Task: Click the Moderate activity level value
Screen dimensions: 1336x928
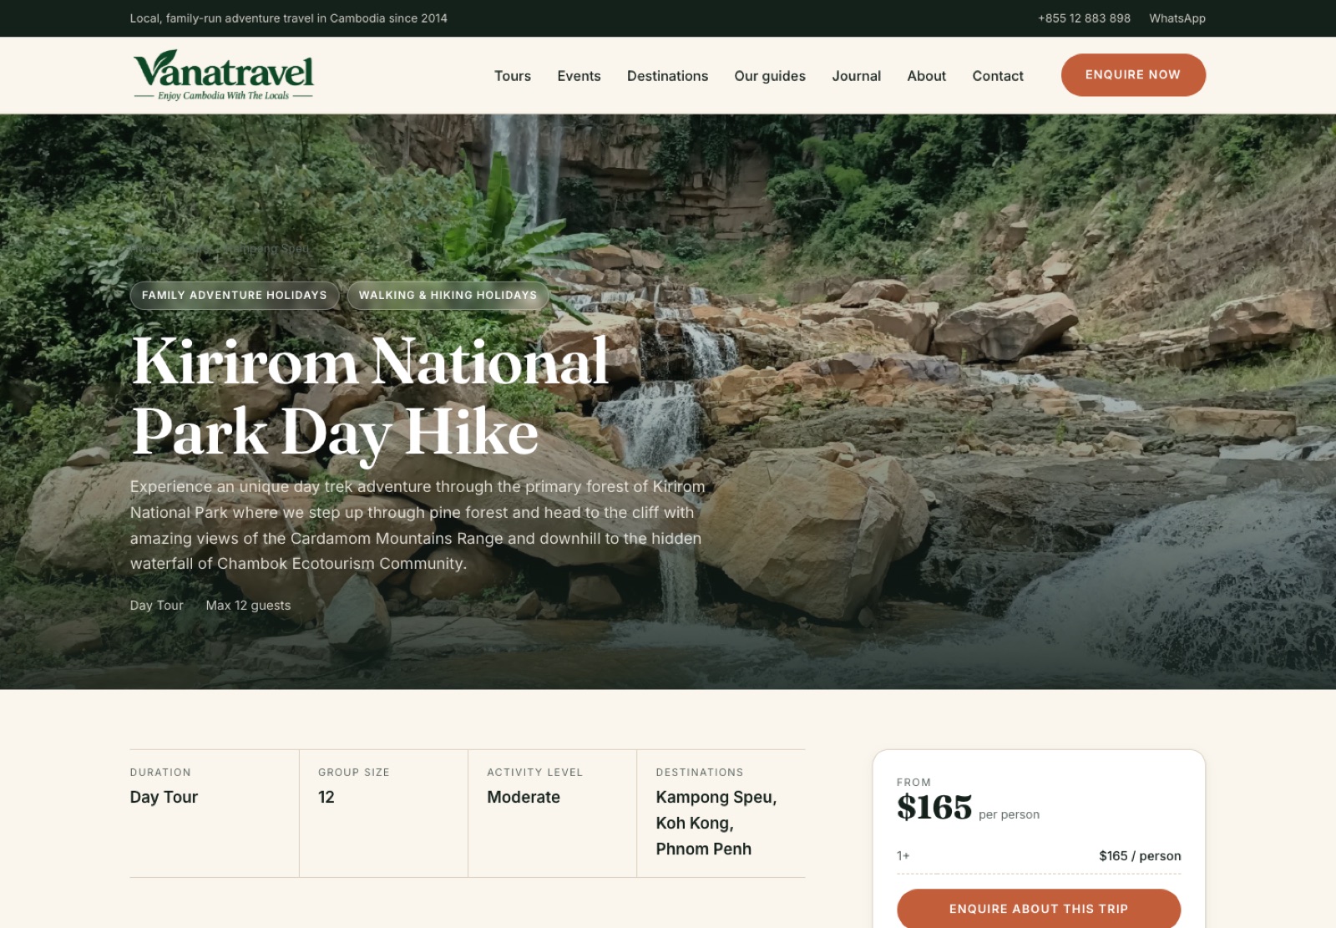Action: (524, 798)
